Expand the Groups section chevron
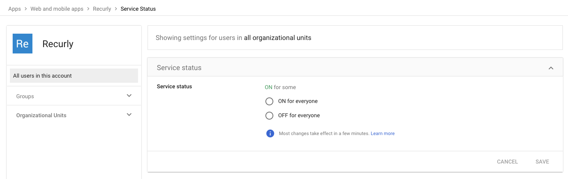 [x=129, y=96]
